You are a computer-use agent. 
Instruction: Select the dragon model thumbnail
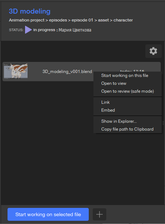[16, 71]
